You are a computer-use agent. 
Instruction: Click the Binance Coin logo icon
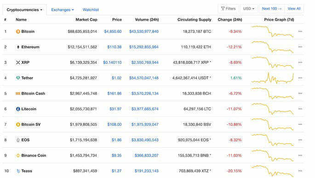18,156
